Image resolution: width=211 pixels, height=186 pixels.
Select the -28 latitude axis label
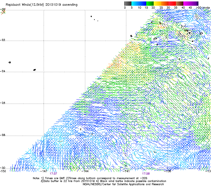(x=3, y=135)
